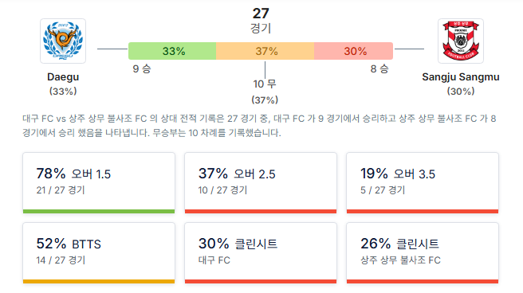Select the green 33% win segment

click(172, 51)
